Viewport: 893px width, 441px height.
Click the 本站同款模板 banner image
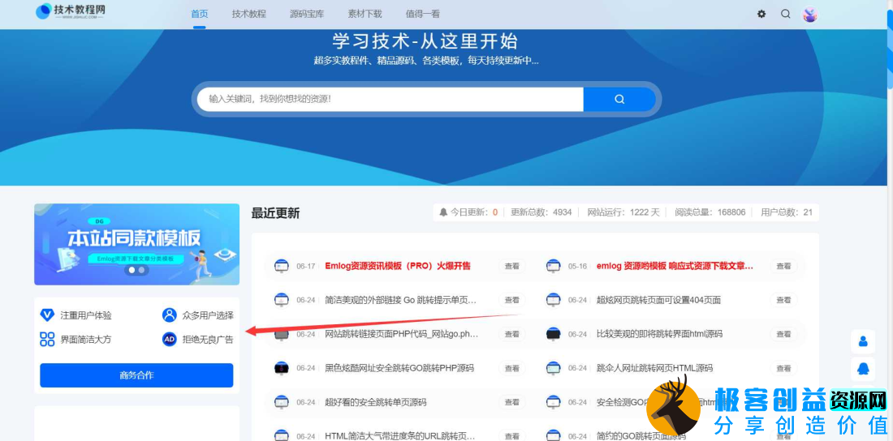click(136, 244)
